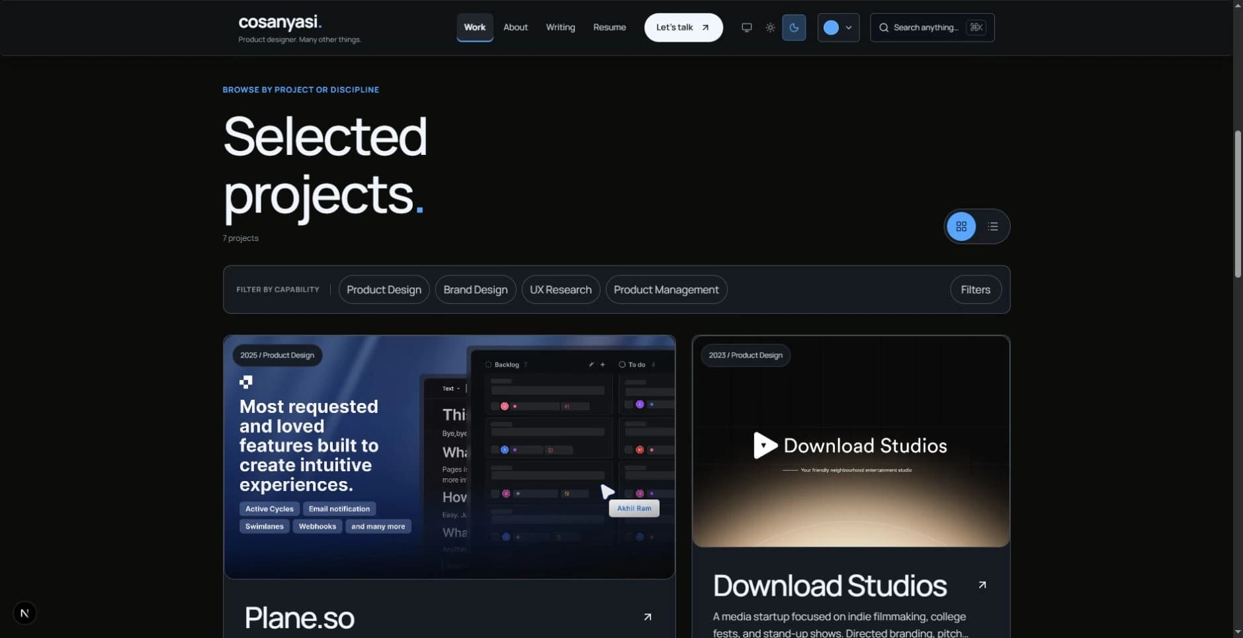Click the cosanyasi logo
1243x638 pixels.
click(280, 23)
